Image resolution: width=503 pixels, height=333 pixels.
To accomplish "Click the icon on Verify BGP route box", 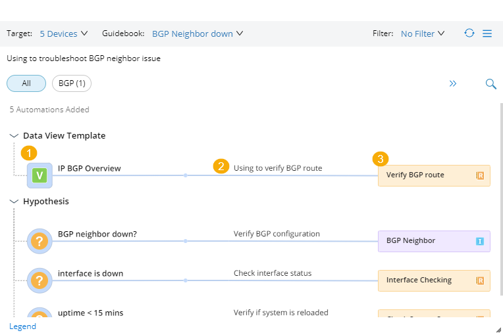I will [480, 175].
